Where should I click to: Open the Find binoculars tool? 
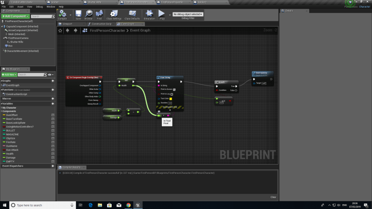click(x=99, y=14)
